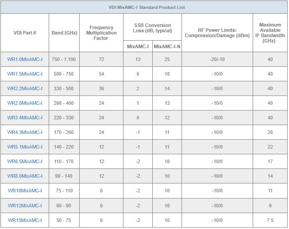Screen dimensions: 289x229
Task: Select the WR2.8MixAMC-I part link
Action: point(25,103)
